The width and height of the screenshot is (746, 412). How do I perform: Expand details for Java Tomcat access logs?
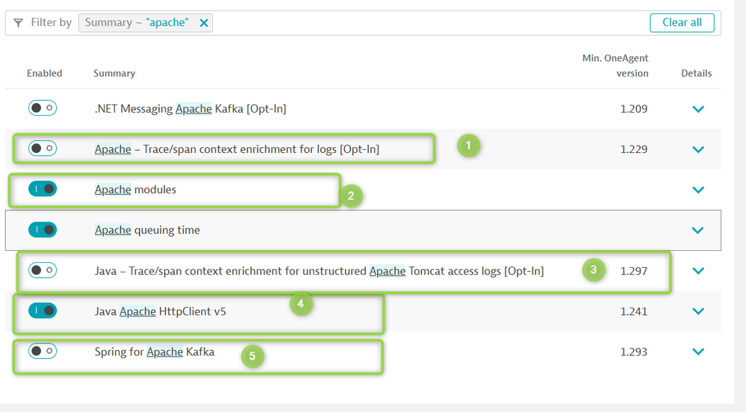(698, 271)
